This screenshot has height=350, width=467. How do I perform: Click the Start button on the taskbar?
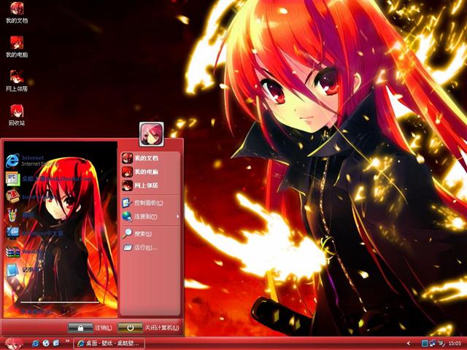tap(13, 343)
